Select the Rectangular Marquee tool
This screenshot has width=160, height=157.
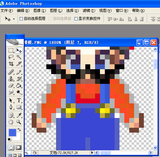[11, 50]
